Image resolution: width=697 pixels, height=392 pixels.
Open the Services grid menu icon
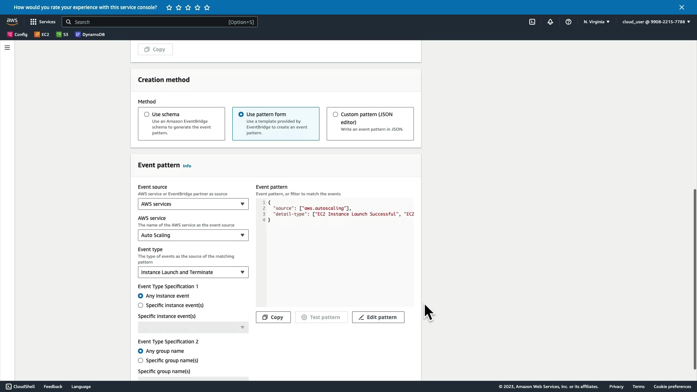click(x=33, y=22)
